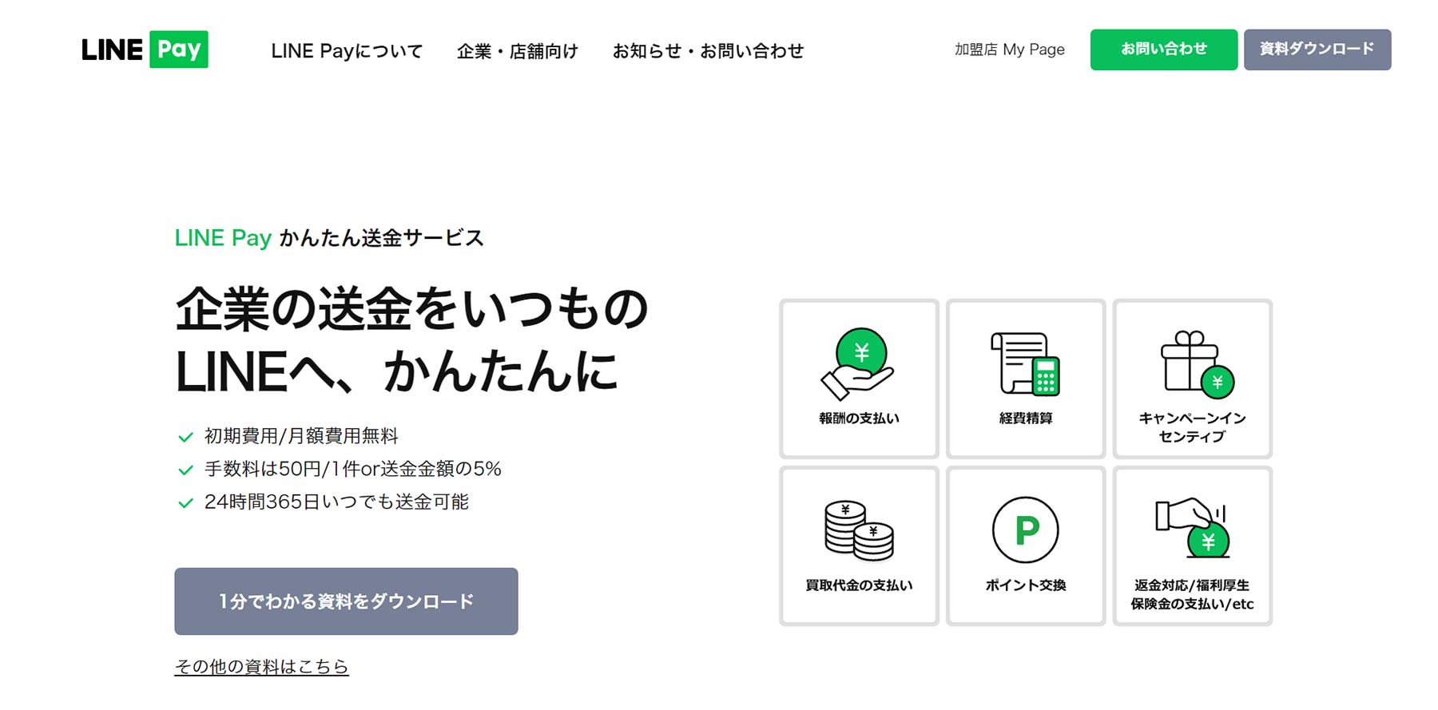Click checkmark beside 初期費用/月額費用無料

pos(185,437)
